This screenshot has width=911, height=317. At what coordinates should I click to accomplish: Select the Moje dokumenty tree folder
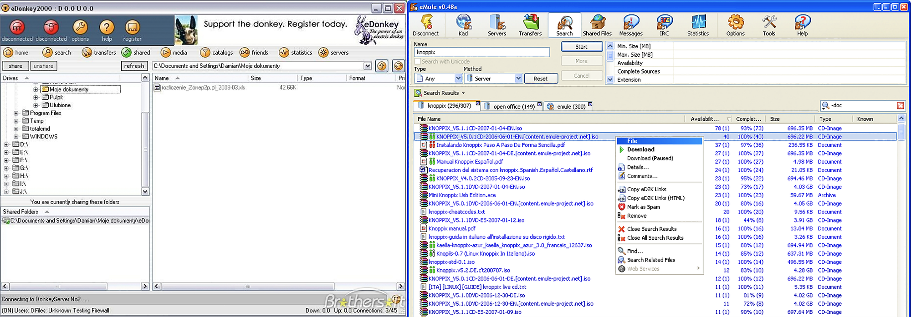click(69, 89)
